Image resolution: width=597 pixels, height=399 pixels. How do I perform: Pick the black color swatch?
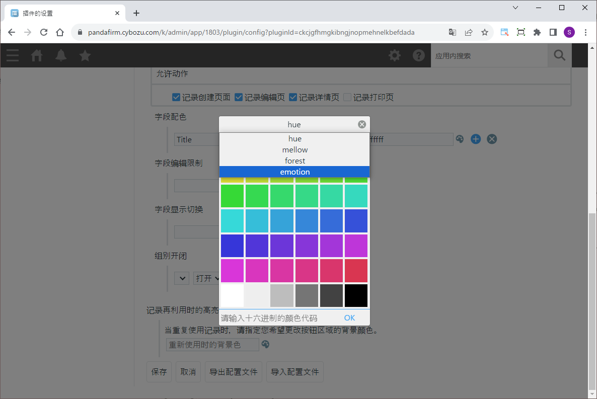[356, 295]
